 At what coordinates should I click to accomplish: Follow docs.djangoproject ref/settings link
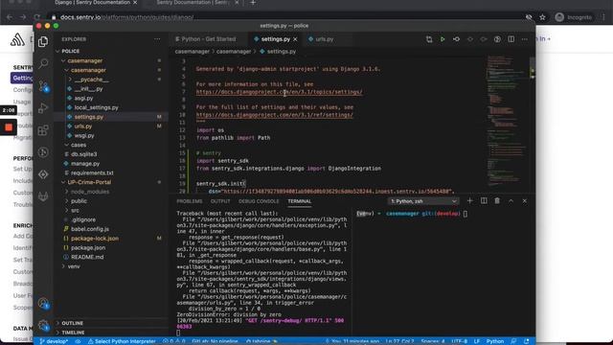[275, 115]
